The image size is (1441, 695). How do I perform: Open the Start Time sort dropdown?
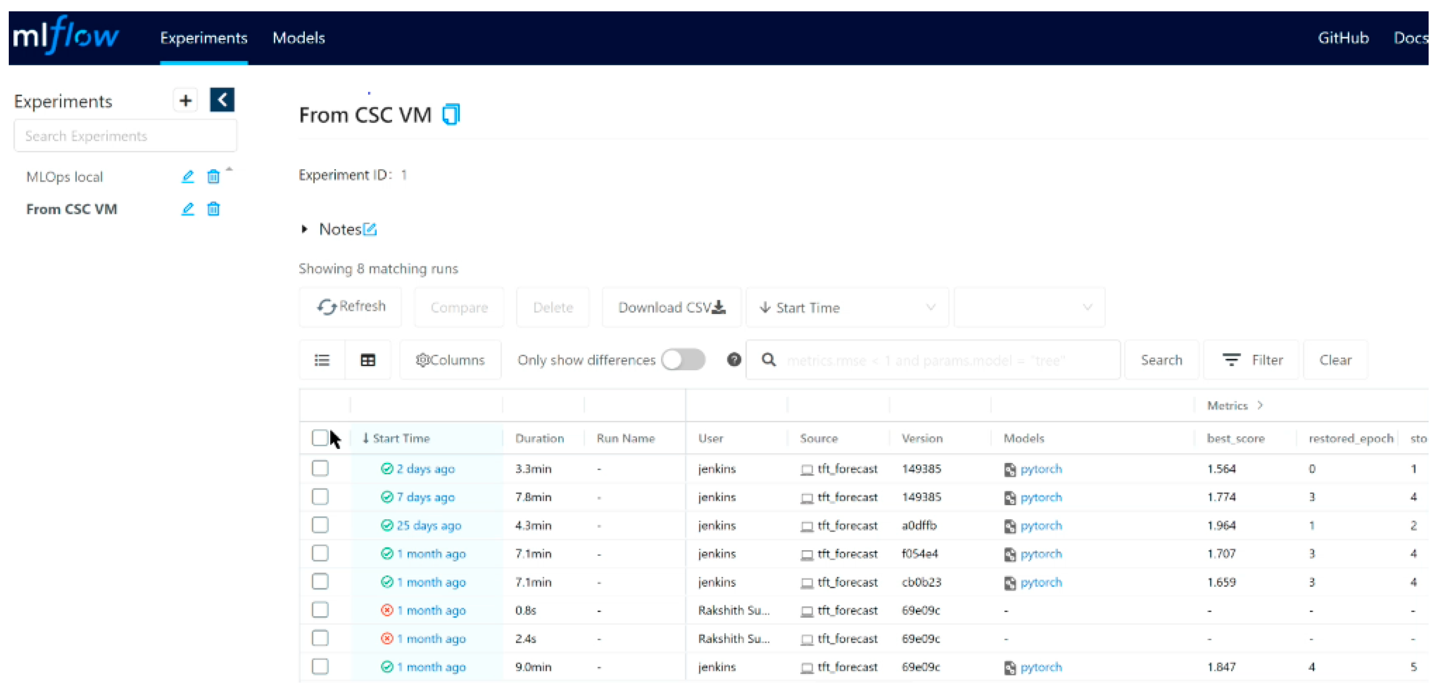847,307
